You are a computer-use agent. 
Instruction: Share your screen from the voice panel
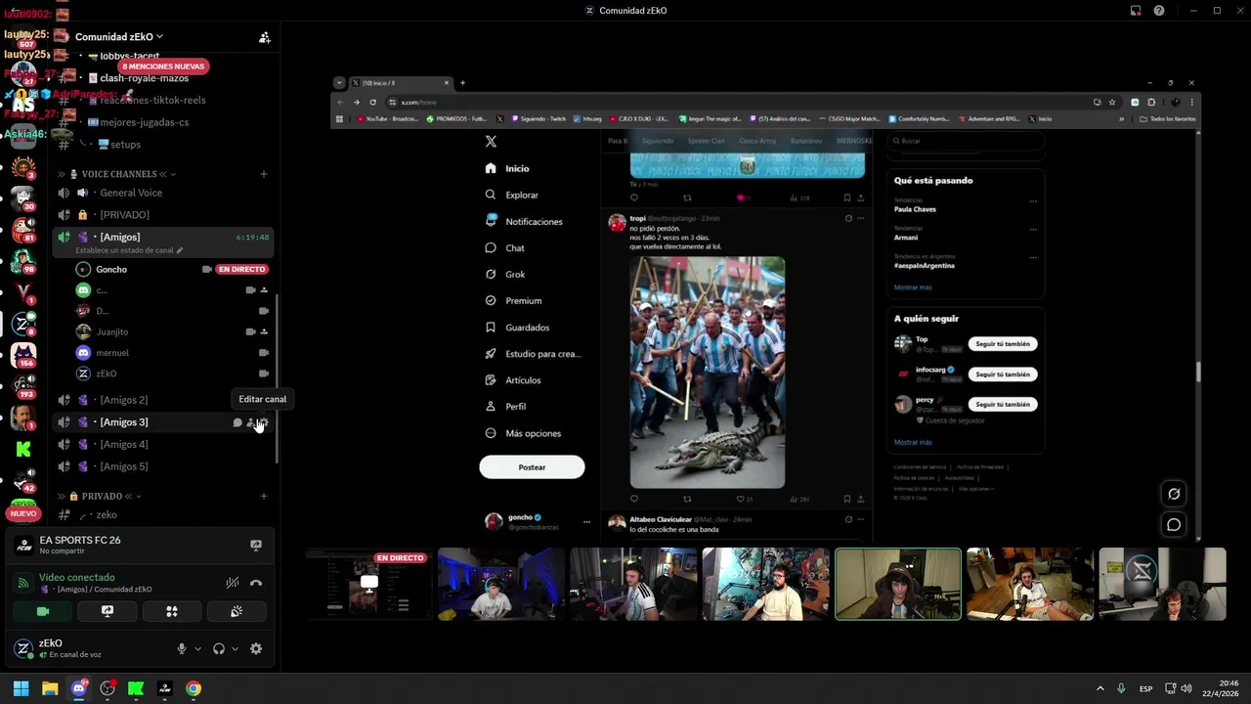pyautogui.click(x=108, y=611)
